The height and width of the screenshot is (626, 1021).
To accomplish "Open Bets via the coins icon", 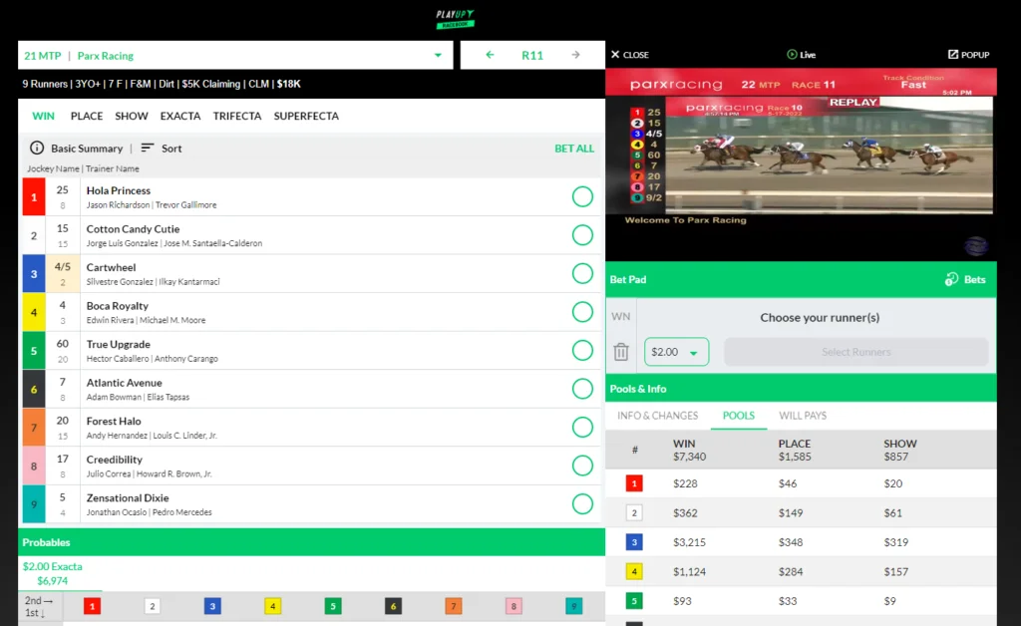I will [x=951, y=279].
